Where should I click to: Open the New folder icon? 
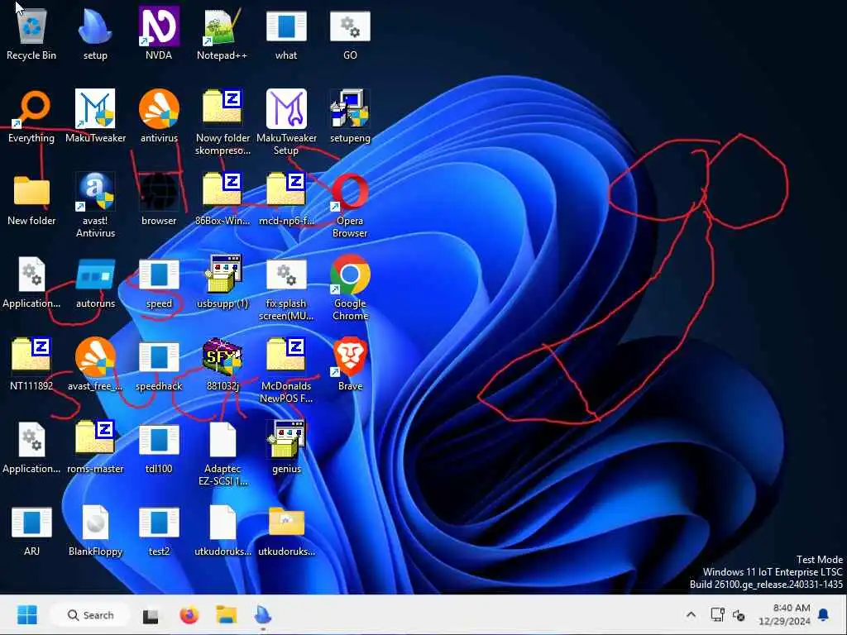click(31, 198)
